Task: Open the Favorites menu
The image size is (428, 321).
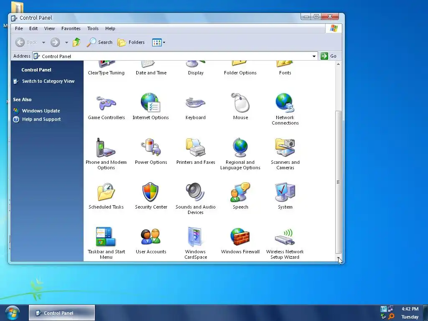Action: pyautogui.click(x=71, y=28)
